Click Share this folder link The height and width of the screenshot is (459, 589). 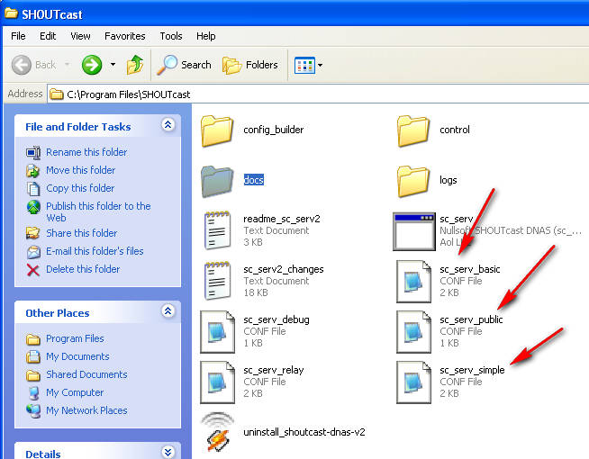tap(82, 233)
